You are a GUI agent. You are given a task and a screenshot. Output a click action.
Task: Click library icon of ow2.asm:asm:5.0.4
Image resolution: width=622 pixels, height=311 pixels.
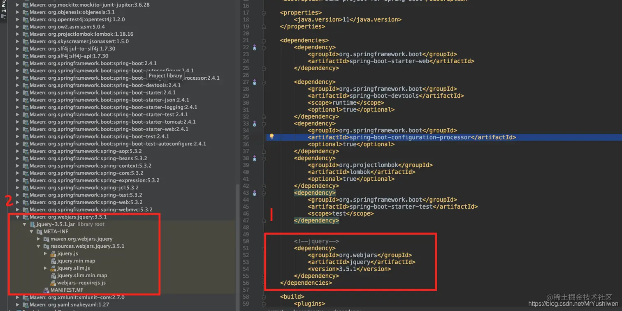point(26,27)
